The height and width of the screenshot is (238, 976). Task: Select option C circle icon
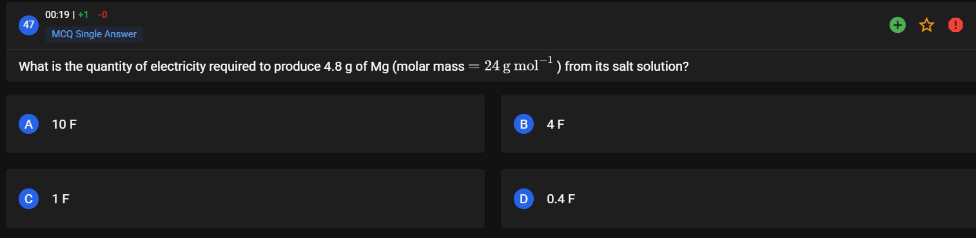pyautogui.click(x=28, y=199)
